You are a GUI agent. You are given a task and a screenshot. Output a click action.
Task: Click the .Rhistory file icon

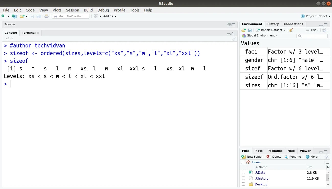251,178
